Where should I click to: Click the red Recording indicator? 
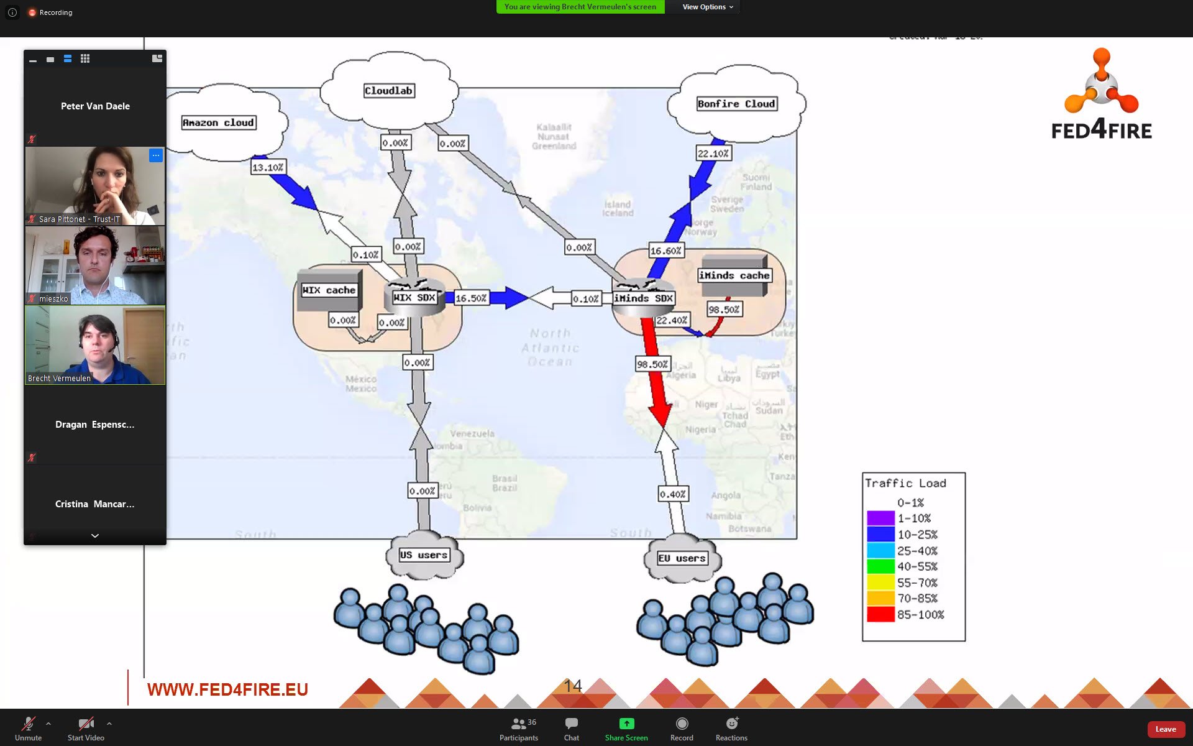[50, 12]
